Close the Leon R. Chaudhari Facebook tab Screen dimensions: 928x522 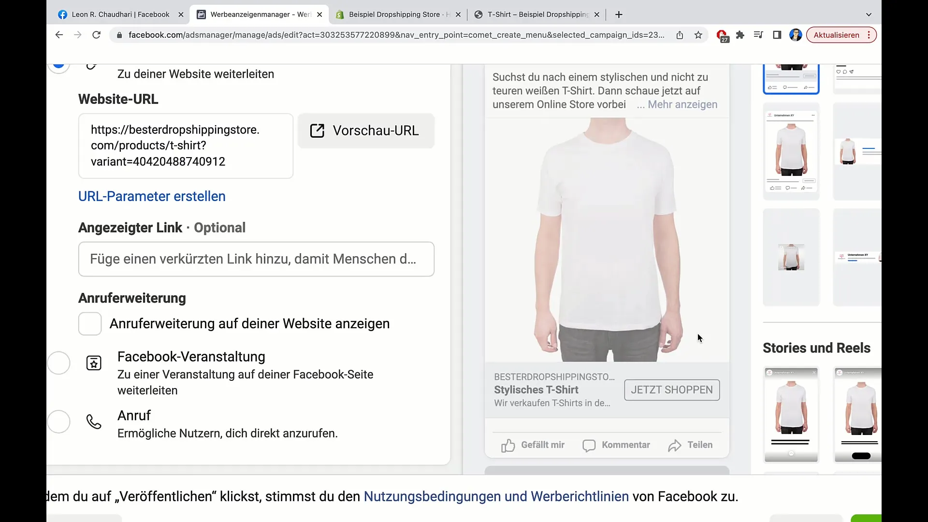click(x=181, y=14)
